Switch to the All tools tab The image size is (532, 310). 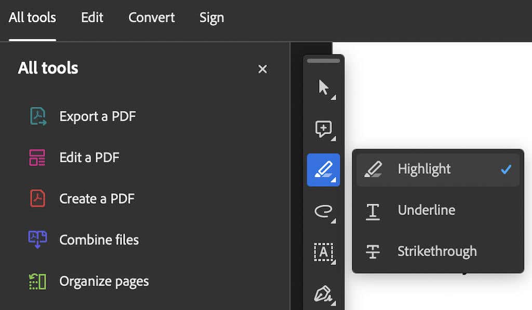coord(32,18)
